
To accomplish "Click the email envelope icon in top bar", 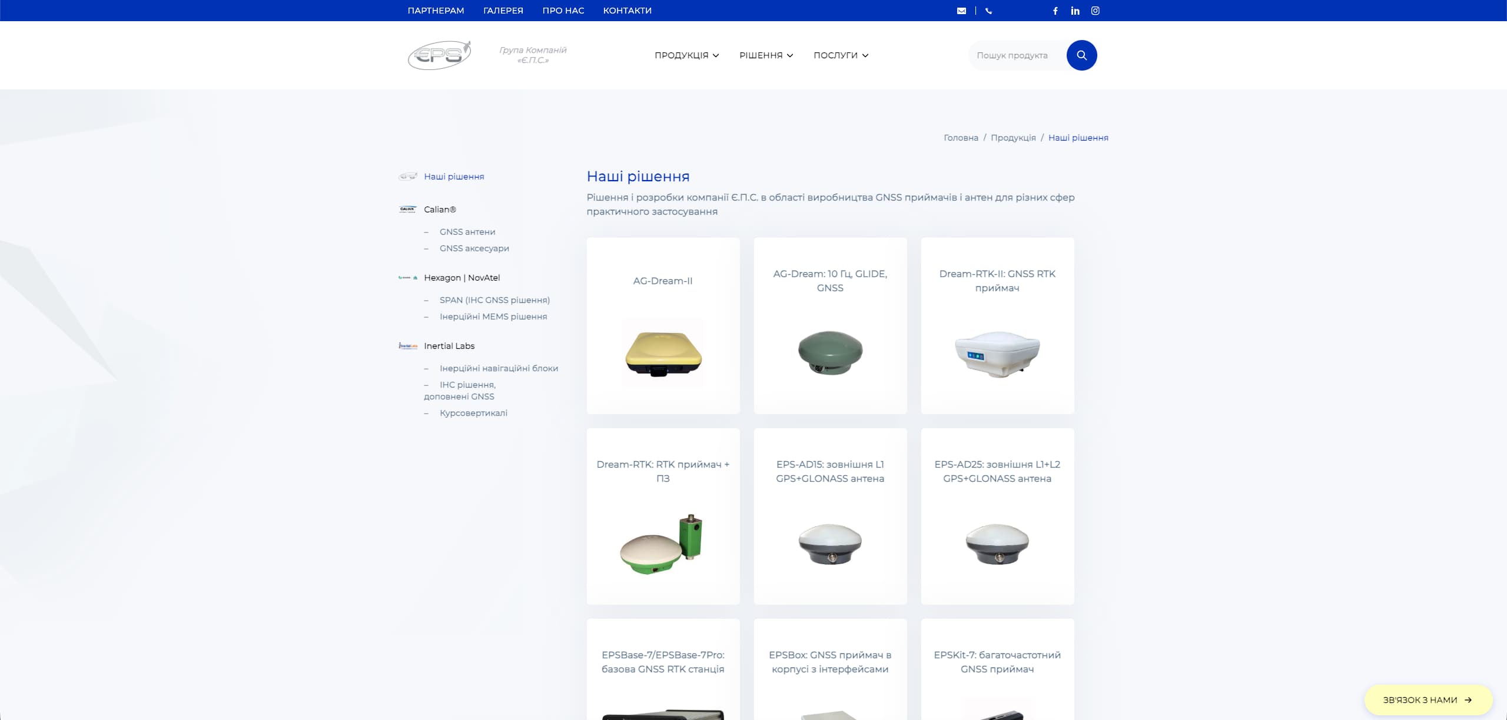I will click(961, 11).
